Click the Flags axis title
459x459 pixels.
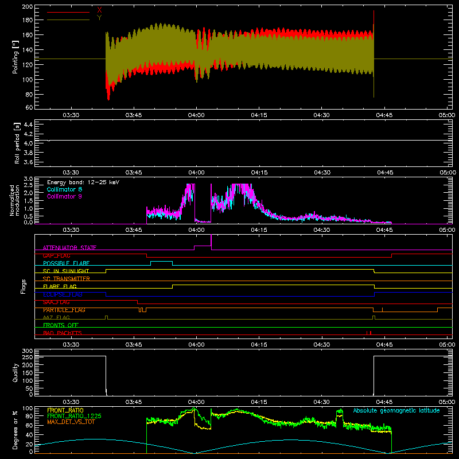24,286
